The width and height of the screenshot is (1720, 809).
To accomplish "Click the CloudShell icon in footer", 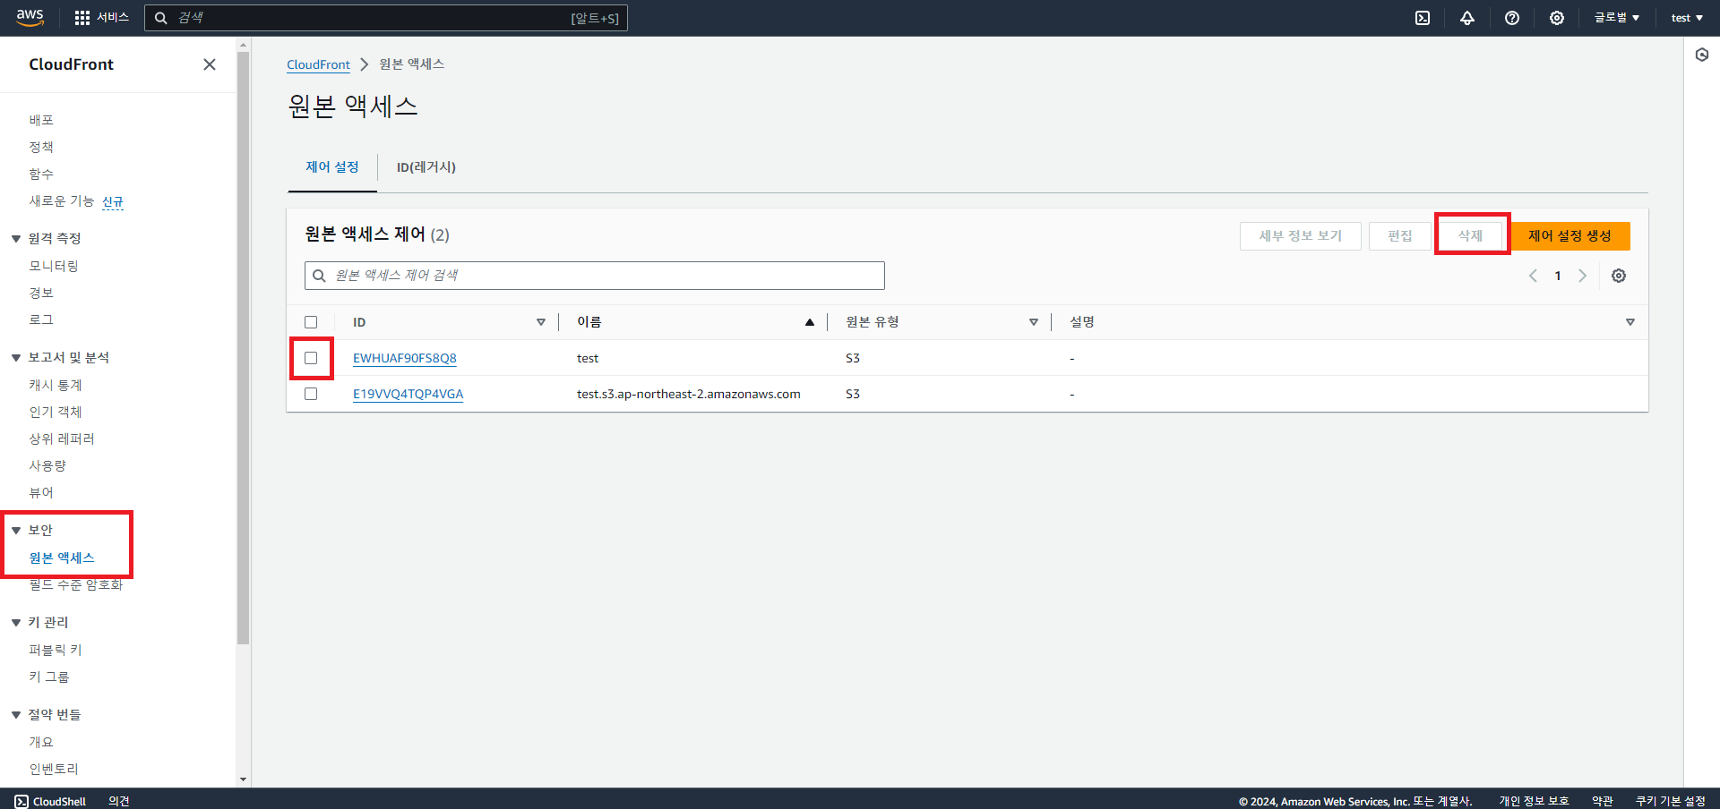I will 21,801.
